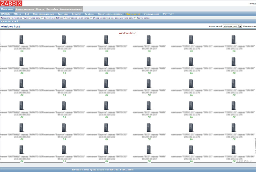Open Последние данные in the submenu
Screen dimensions: 256x172
[x=44, y=14]
